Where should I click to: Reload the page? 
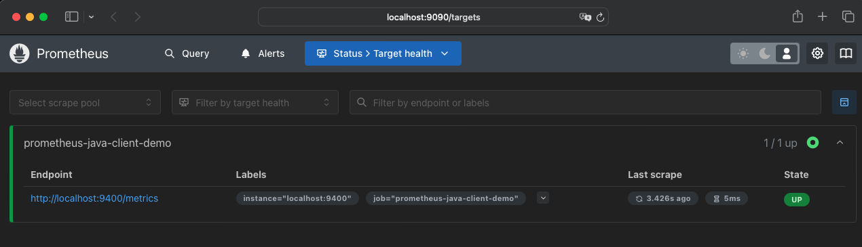coord(600,17)
